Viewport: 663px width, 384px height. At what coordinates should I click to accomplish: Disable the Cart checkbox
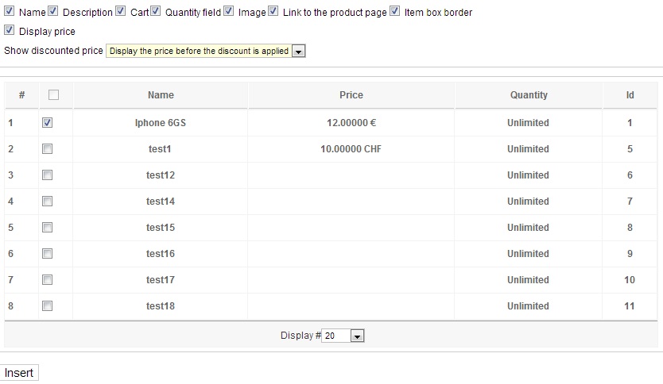point(121,12)
